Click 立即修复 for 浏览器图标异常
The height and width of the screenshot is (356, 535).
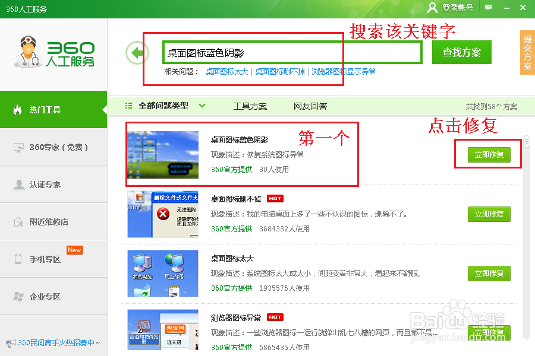pyautogui.click(x=489, y=332)
